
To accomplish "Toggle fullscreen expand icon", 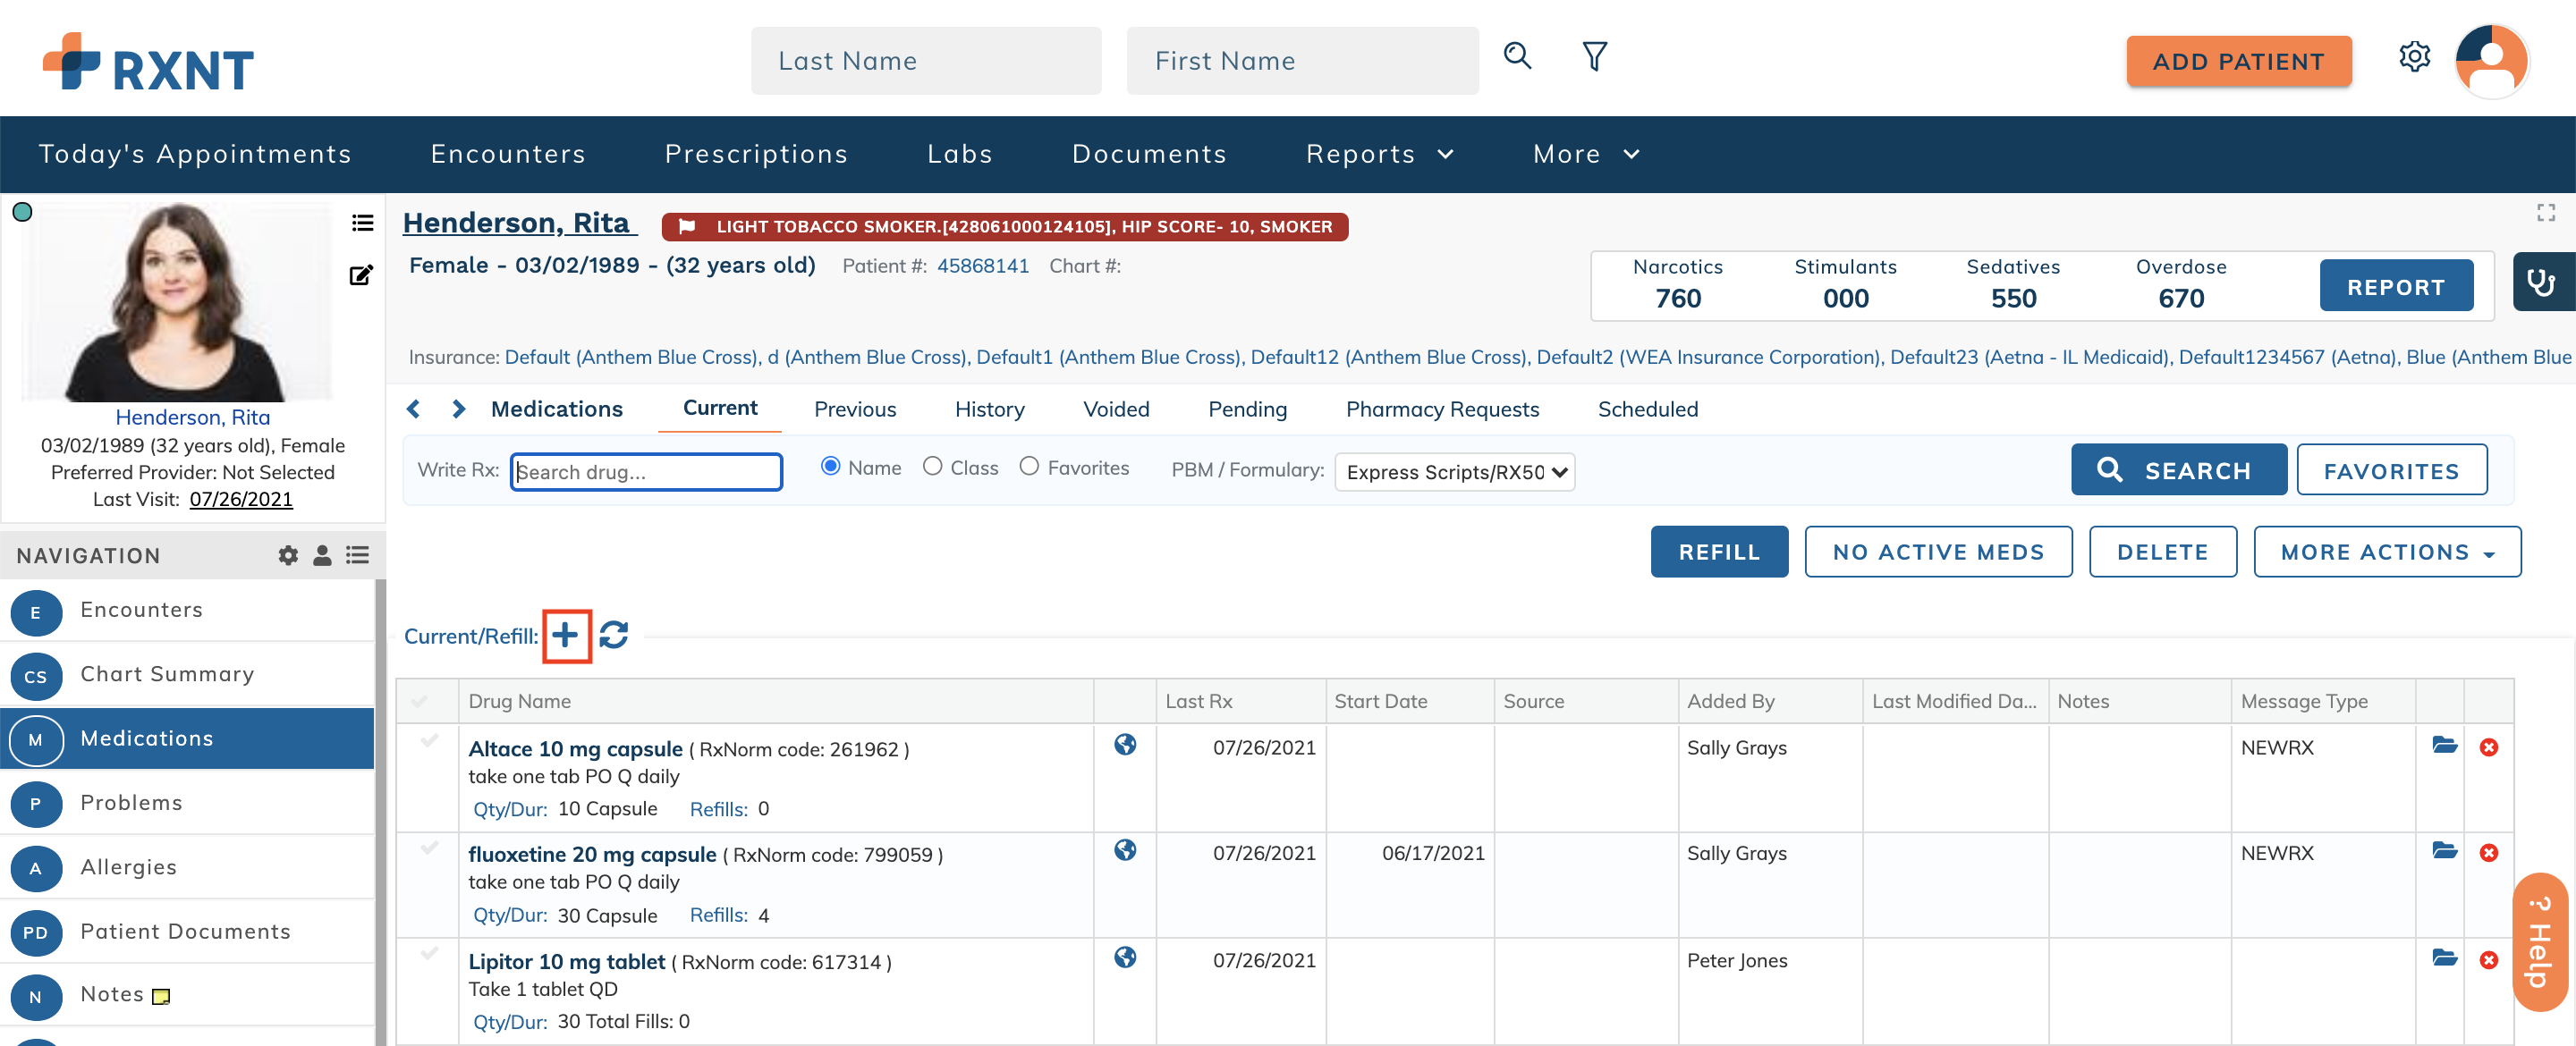I will pos(2545,212).
